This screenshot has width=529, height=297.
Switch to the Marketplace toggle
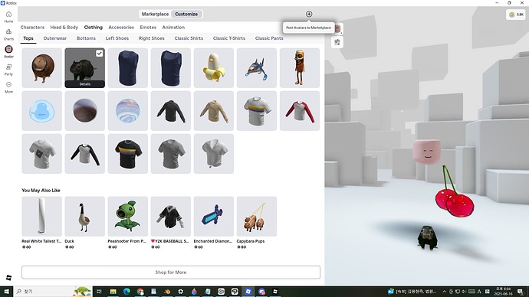(155, 14)
